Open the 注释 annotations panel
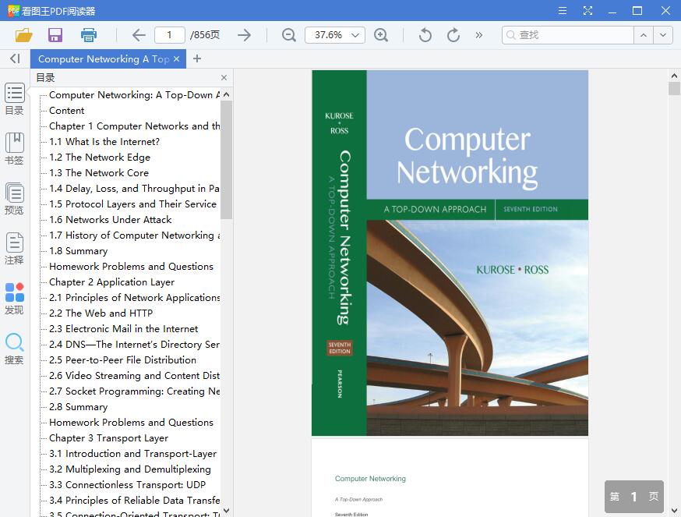 (x=14, y=249)
